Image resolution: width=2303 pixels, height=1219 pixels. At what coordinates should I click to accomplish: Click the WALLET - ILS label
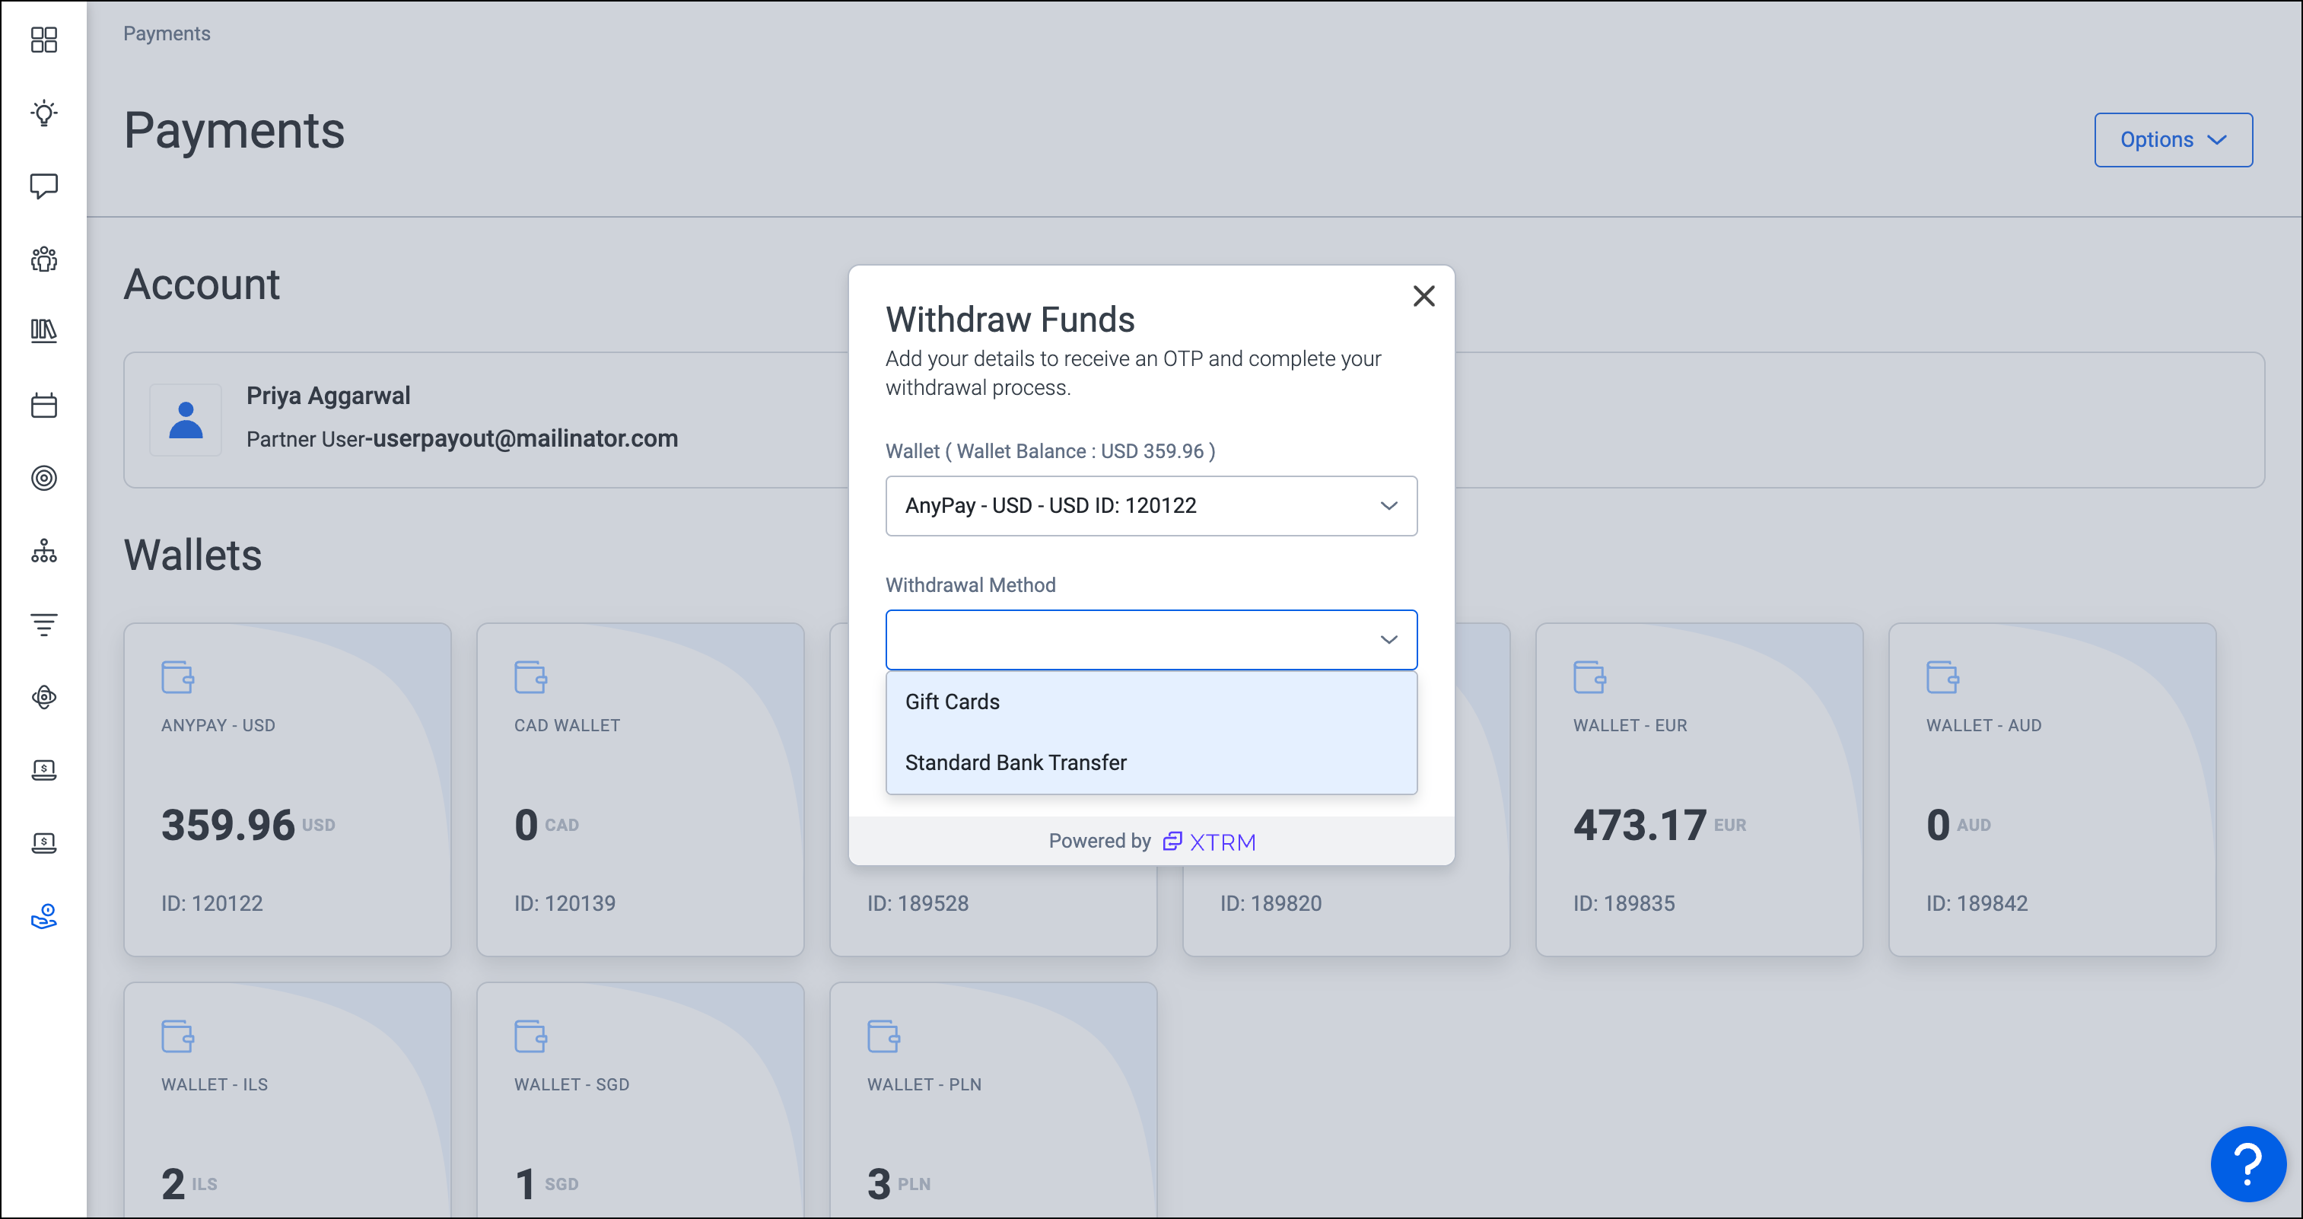pyautogui.click(x=215, y=1084)
